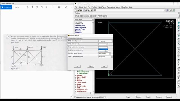Click Open ANSYS File icon
This screenshot has height=101, width=180.
(78, 10)
